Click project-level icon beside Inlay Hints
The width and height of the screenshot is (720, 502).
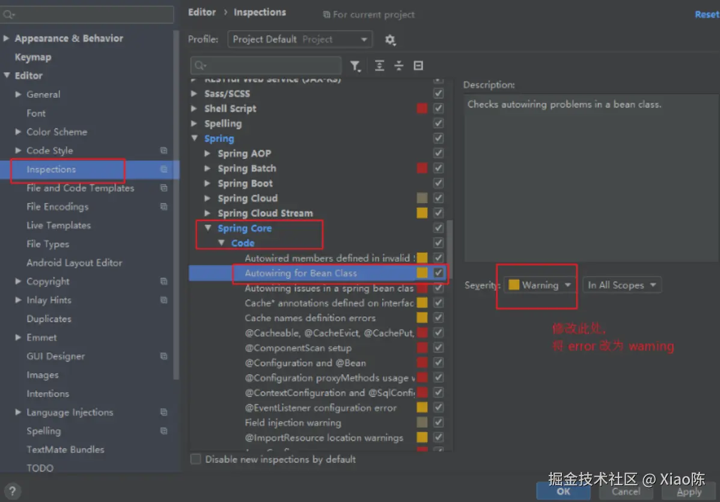(x=163, y=300)
